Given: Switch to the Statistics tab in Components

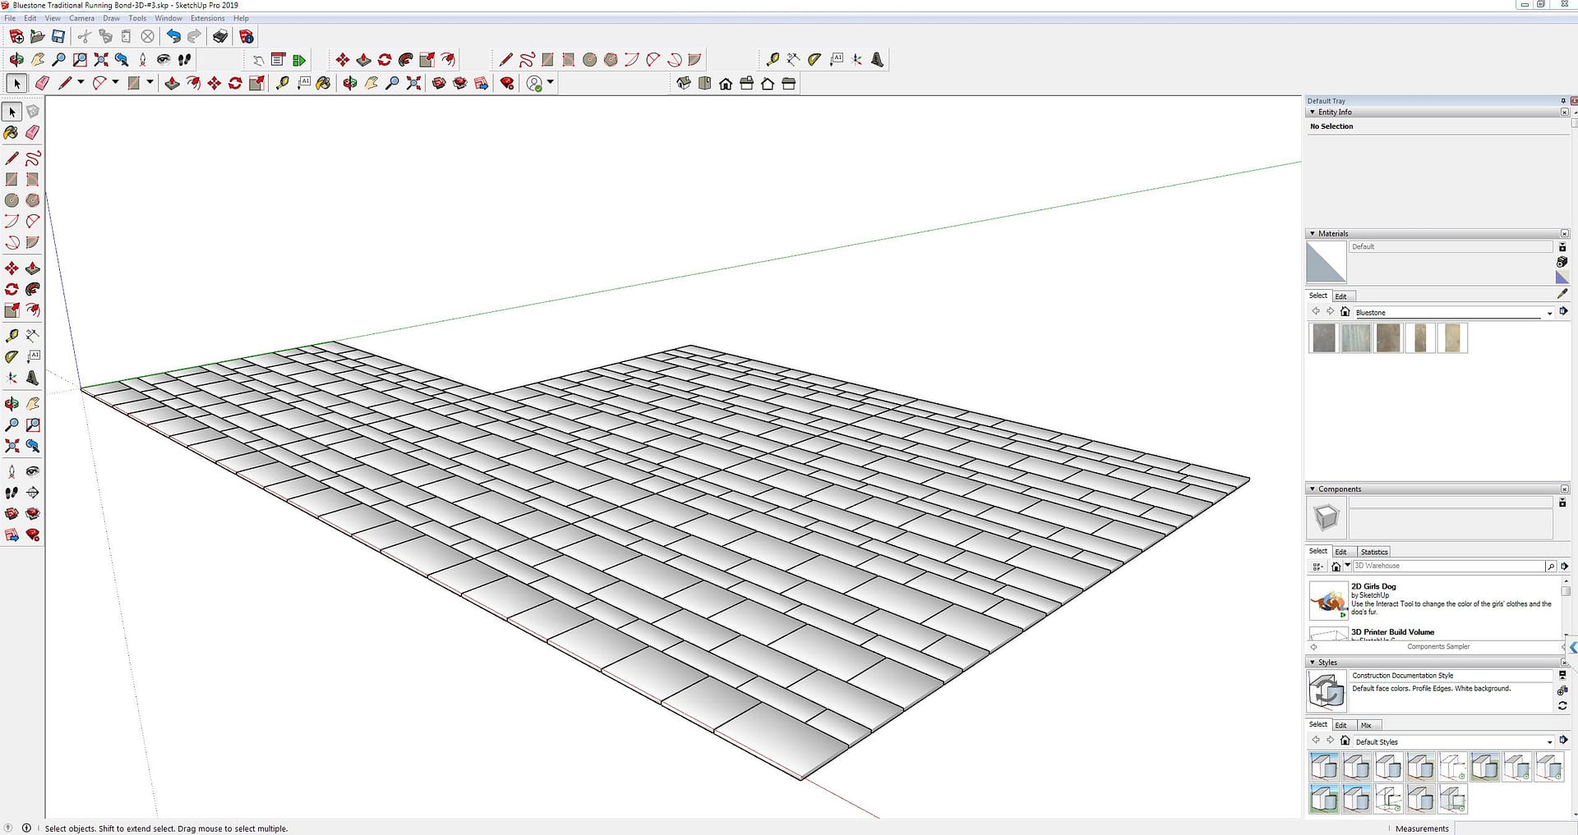Looking at the screenshot, I should click(x=1373, y=552).
